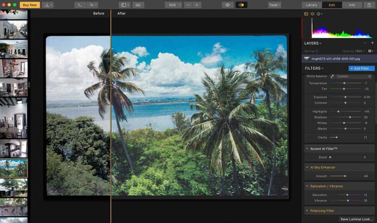Switch to the Library tab
377x223 pixels.
(311, 5)
